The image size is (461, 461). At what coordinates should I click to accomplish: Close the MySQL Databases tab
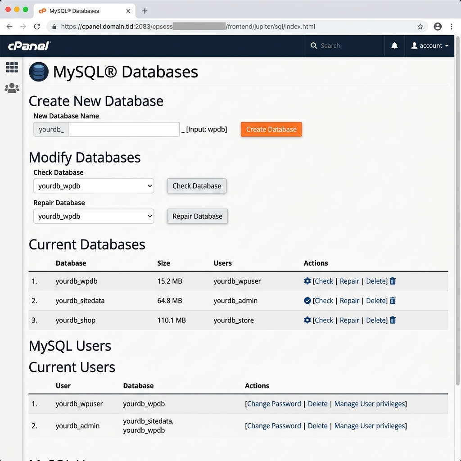(128, 11)
